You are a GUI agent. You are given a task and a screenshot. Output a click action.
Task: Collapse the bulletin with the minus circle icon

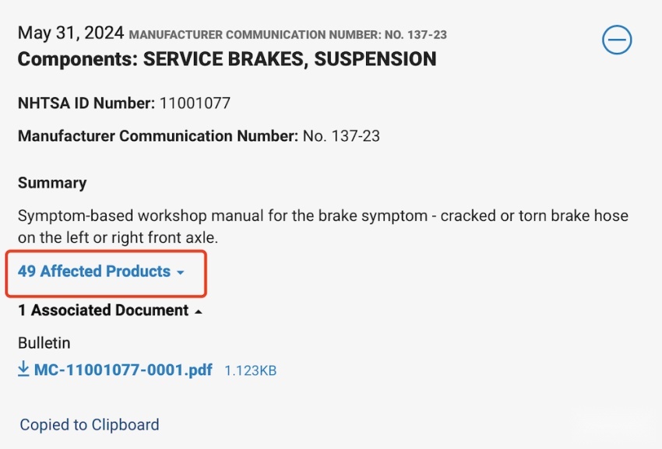point(617,40)
